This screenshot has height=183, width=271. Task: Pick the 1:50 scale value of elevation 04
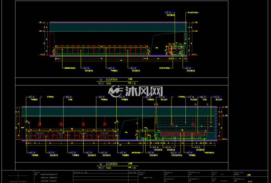tap(134, 168)
